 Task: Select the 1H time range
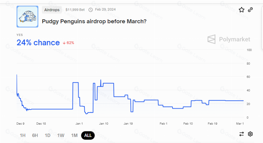[23, 135]
